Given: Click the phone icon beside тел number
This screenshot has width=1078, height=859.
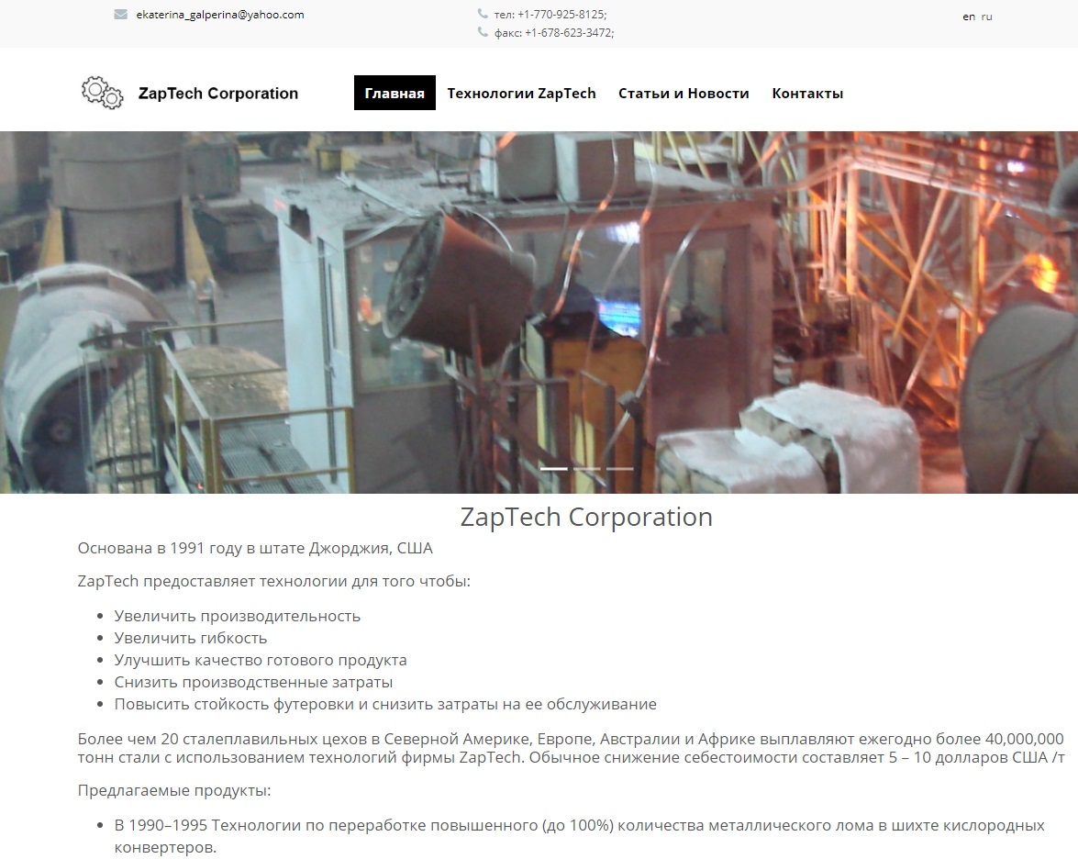Looking at the screenshot, I should click(x=483, y=14).
